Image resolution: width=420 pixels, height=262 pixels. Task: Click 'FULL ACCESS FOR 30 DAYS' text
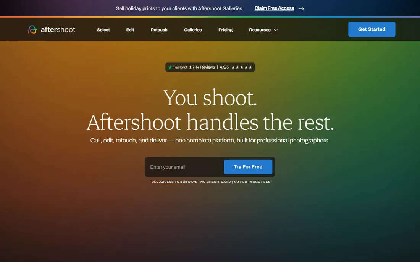coord(173,182)
